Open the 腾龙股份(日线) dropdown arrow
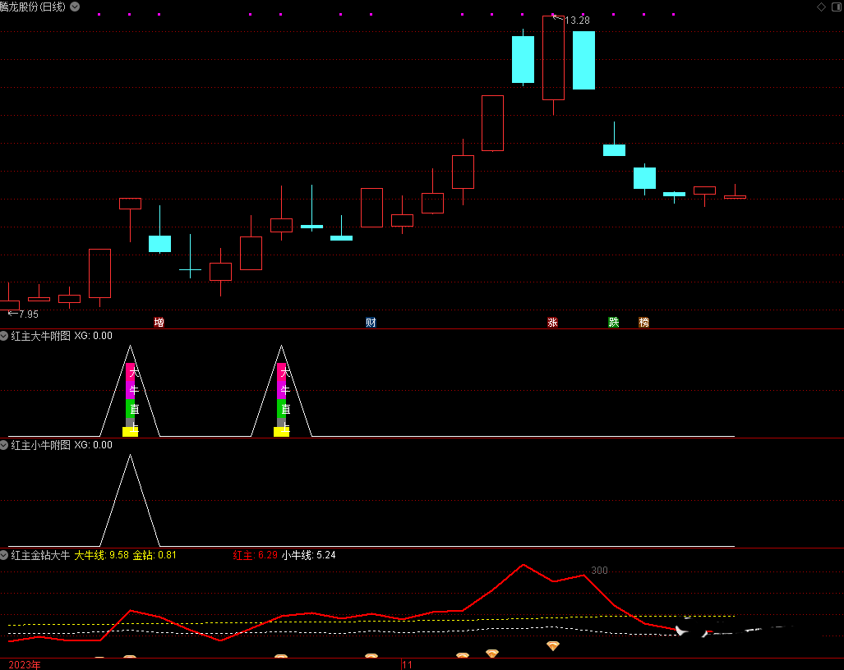This screenshot has width=844, height=670. click(76, 7)
